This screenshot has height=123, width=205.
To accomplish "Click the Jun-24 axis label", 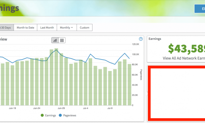I will coord(37,108).
